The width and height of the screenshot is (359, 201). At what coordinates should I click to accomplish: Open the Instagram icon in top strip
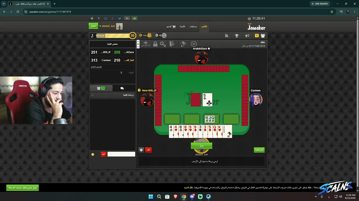[x=105, y=18]
